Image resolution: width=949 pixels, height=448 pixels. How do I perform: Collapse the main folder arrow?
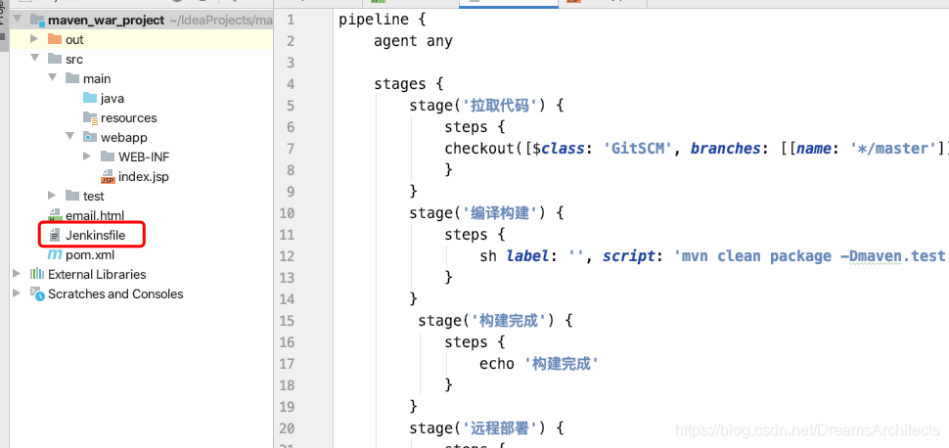(52, 78)
